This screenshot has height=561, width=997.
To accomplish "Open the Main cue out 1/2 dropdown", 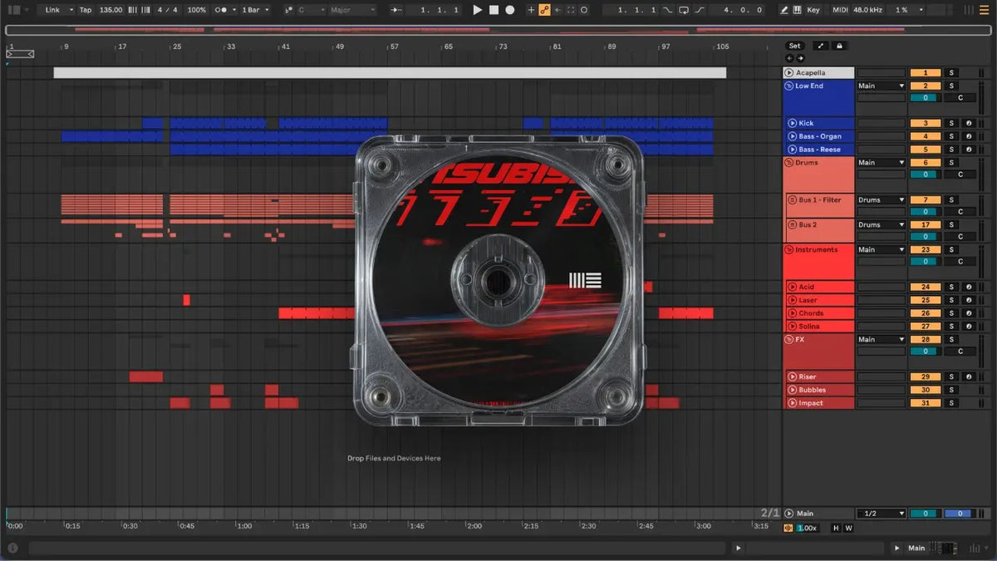I will pos(881,514).
